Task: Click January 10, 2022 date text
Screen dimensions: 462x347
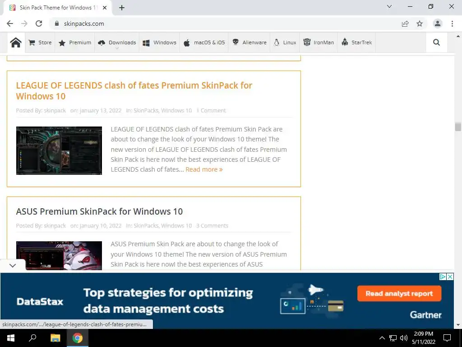Action: pyautogui.click(x=101, y=226)
